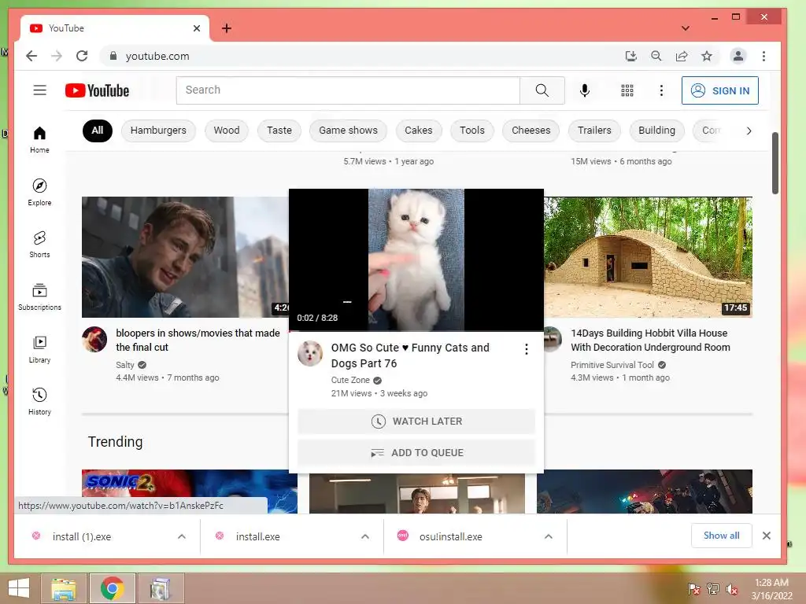Click the youtube.com address bar
The height and width of the screenshot is (604, 806).
360,56
